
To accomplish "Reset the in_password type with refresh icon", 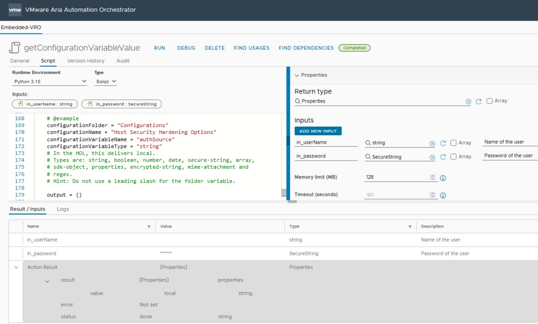I will [x=443, y=157].
